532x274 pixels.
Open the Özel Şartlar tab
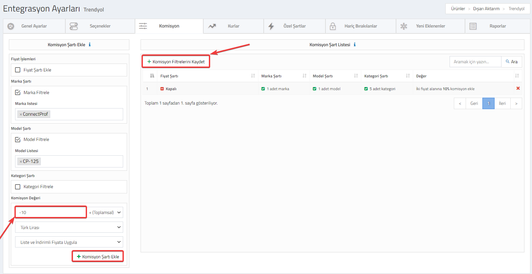coord(295,26)
